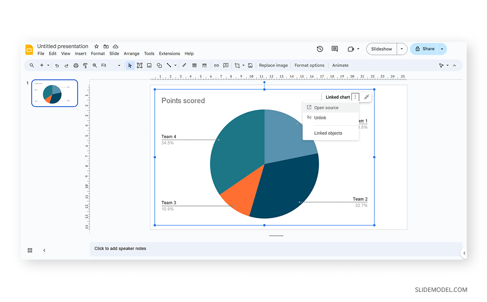Expand the Slideshow options dropdown
487x302 pixels.
click(x=402, y=49)
